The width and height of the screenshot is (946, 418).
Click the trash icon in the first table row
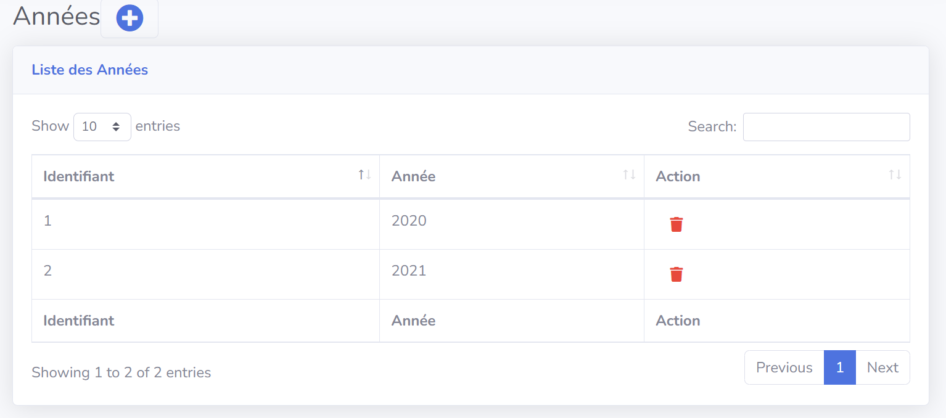pyautogui.click(x=676, y=224)
